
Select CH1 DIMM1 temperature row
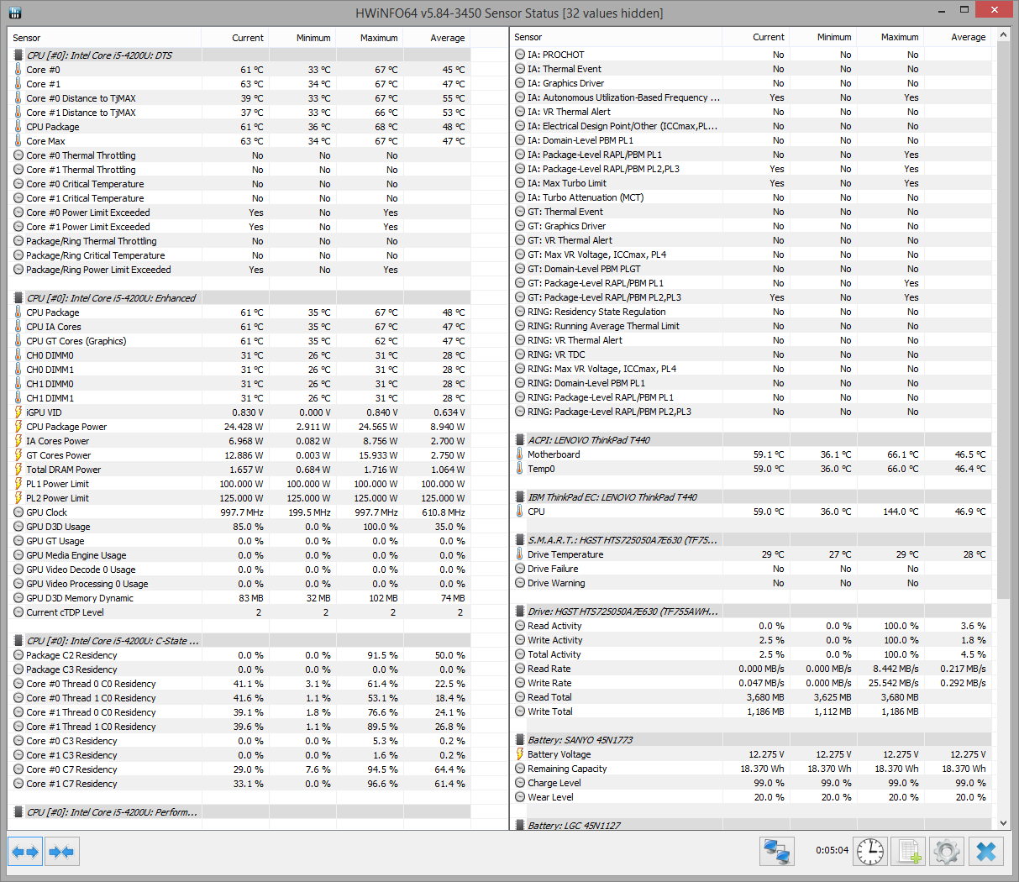point(239,398)
